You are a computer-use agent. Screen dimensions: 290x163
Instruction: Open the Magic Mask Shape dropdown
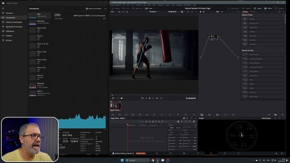coord(189,133)
